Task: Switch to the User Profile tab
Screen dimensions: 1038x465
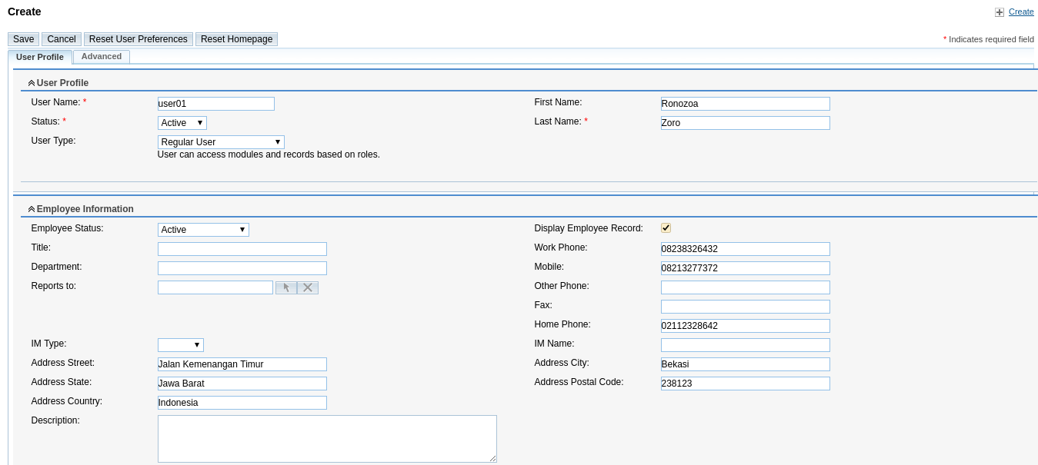Action: (40, 57)
